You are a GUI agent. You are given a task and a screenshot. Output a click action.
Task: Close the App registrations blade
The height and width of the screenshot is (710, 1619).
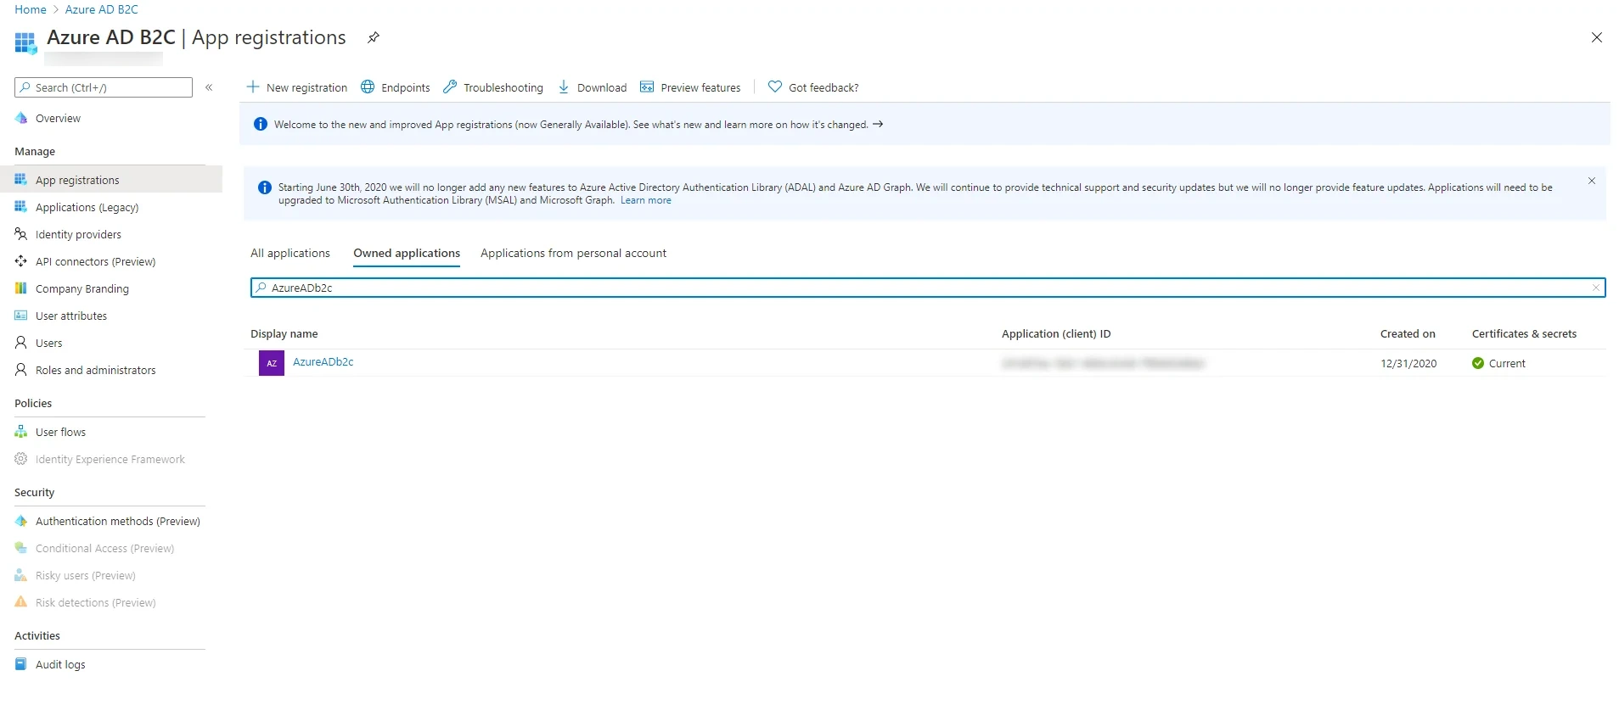click(1596, 37)
